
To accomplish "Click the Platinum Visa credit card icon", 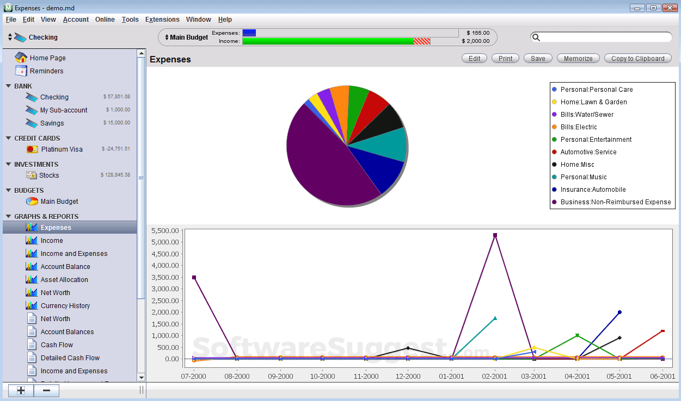I will (33, 149).
